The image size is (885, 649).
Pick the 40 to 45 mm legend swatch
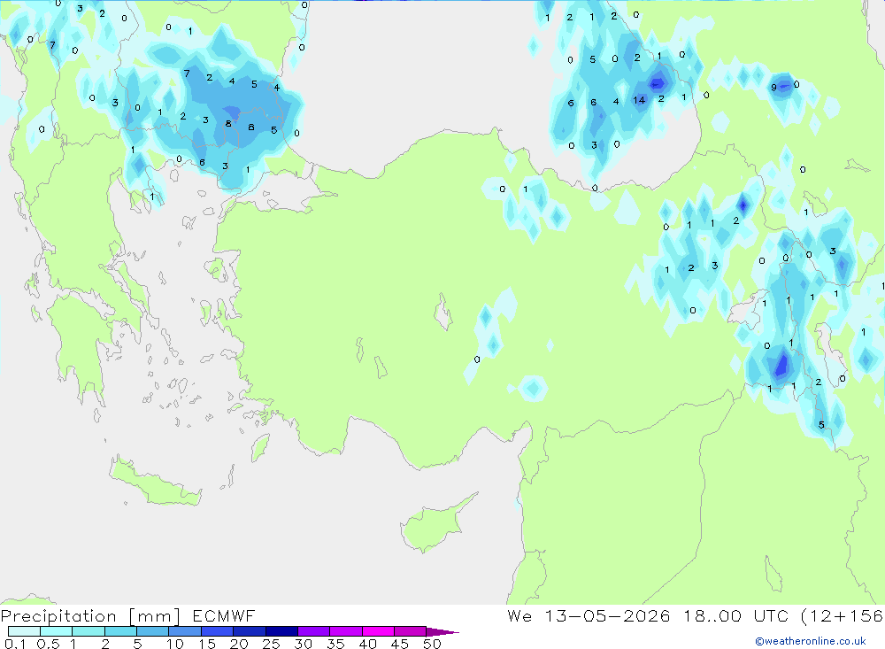378,631
